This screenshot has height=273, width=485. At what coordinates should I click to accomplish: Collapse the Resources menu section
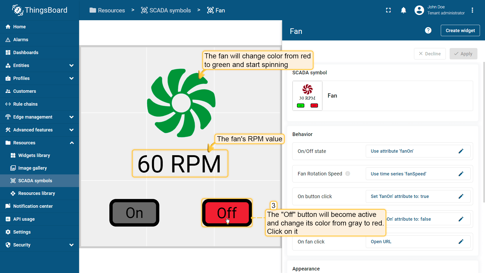(71, 143)
